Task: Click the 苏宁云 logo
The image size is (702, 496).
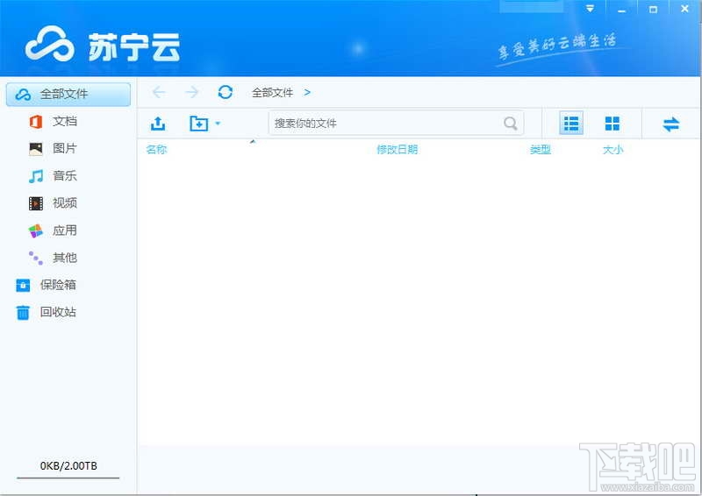Action: pos(103,45)
